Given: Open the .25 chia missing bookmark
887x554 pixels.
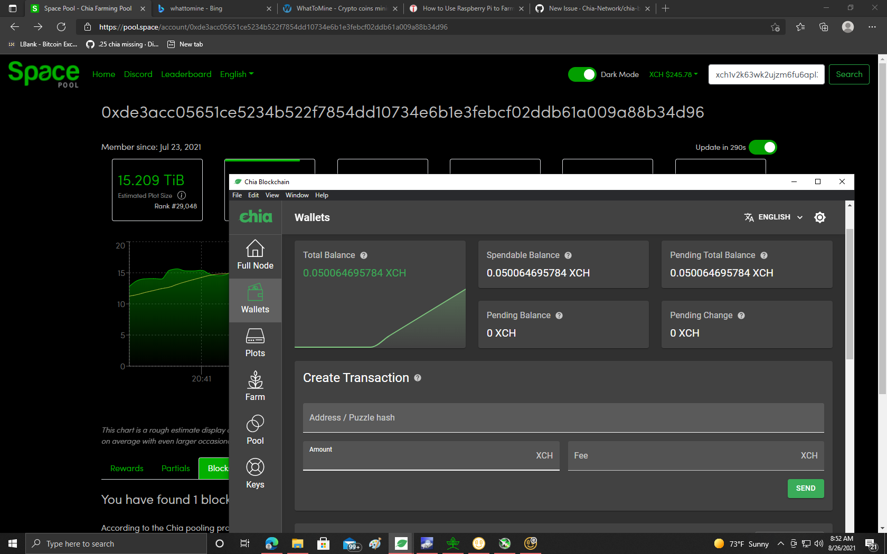Looking at the screenshot, I should point(122,44).
